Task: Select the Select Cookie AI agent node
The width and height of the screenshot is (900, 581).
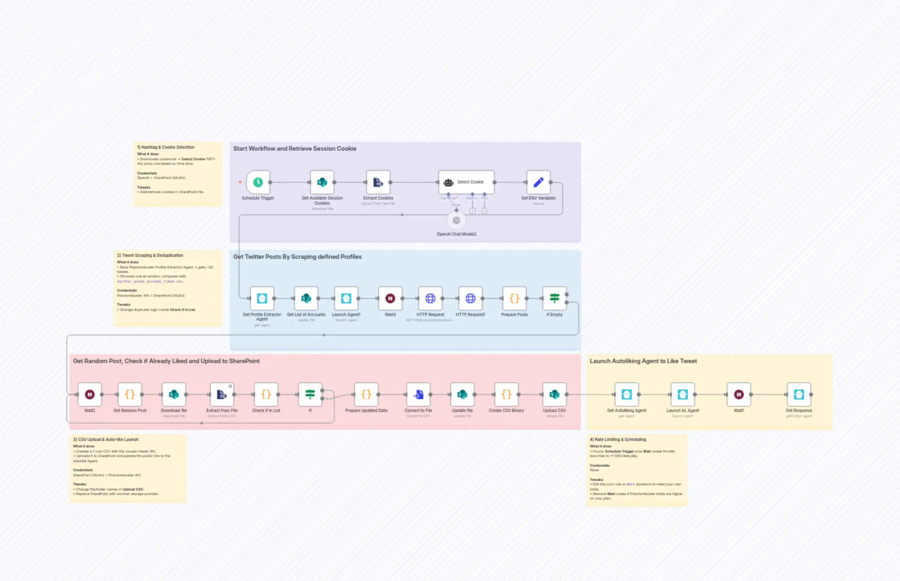Action: 466,182
